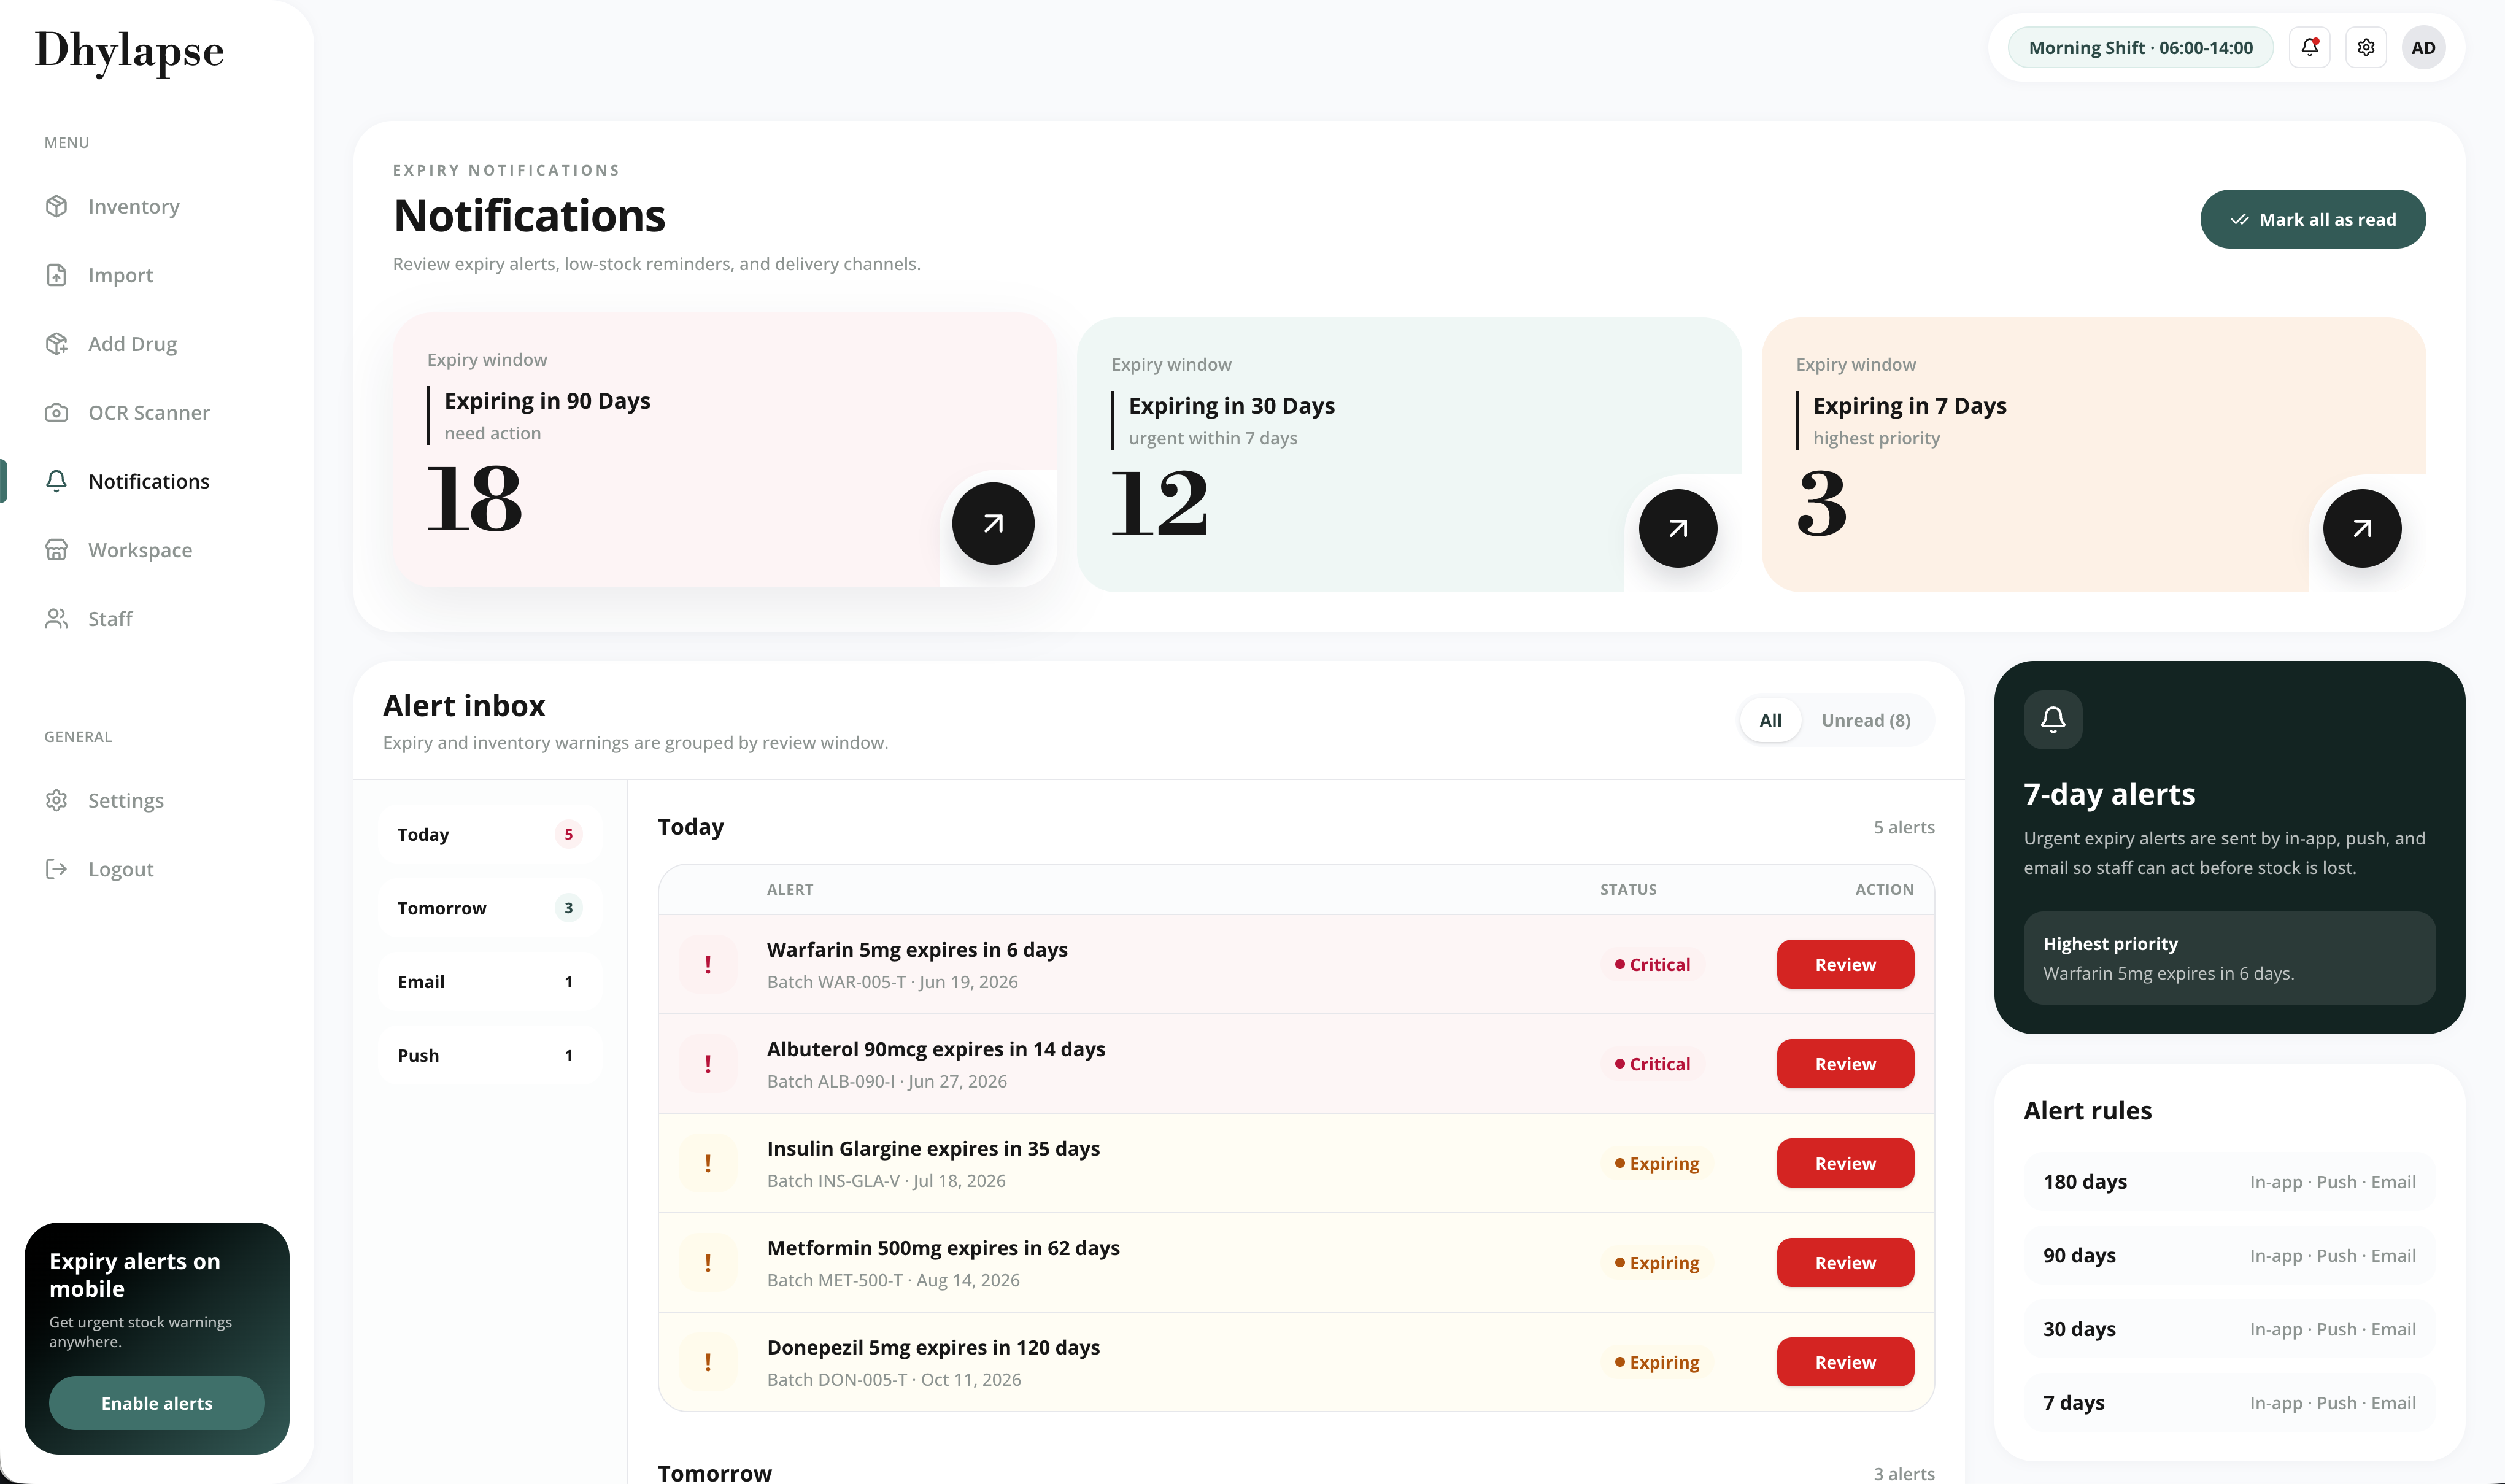Open the top bar notification bell

2309,47
